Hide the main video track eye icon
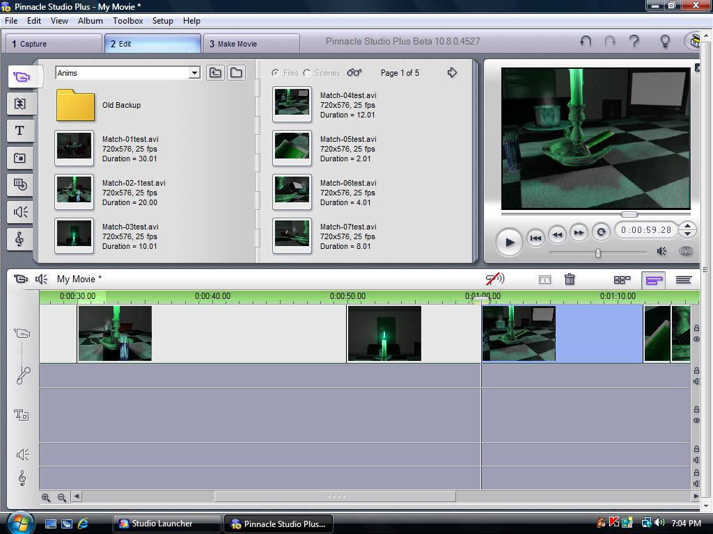This screenshot has width=713, height=534. tap(696, 339)
